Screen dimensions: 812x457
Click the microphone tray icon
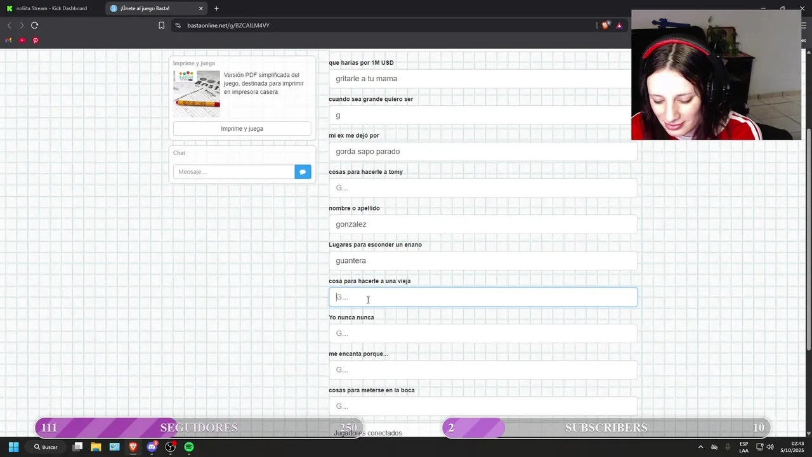728,447
